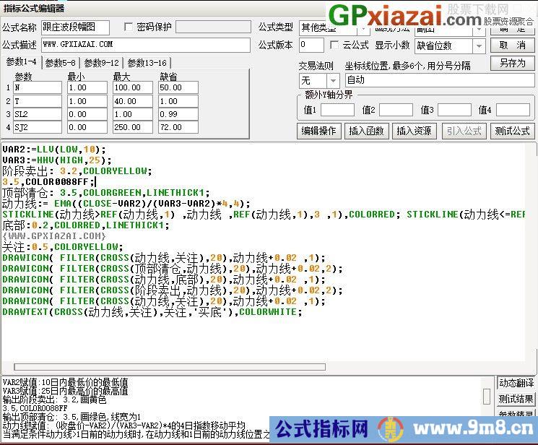Click the 动态翻译 button
The image size is (538, 445).
pyautogui.click(x=516, y=383)
